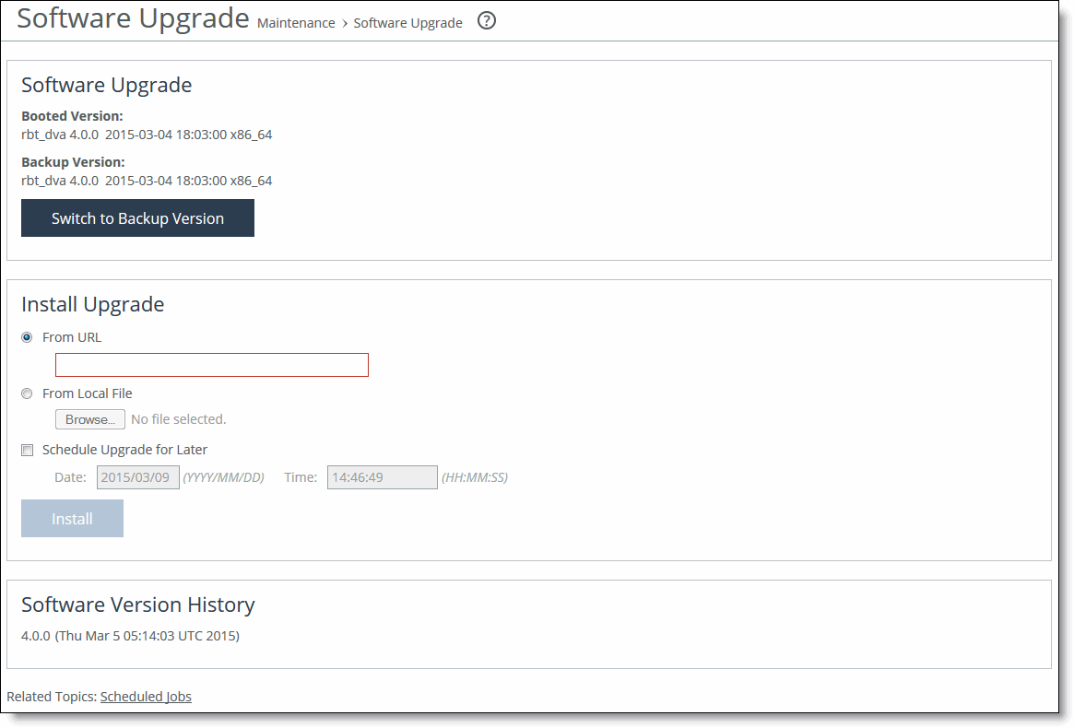Image resolution: width=1074 pixels, height=728 pixels.
Task: Click the Booted Version label
Action: click(72, 116)
